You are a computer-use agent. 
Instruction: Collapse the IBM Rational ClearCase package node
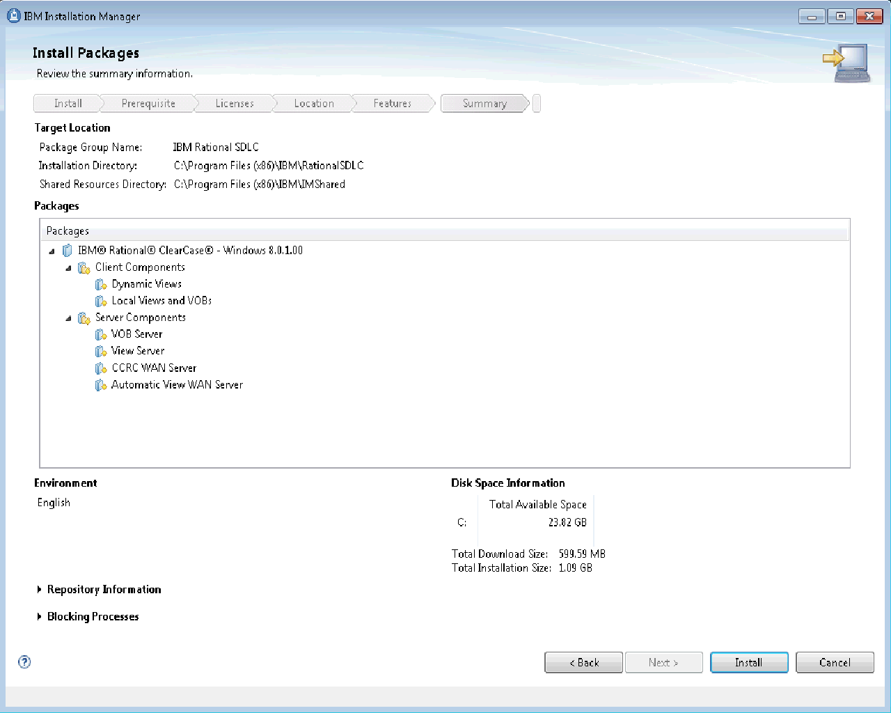pos(52,251)
